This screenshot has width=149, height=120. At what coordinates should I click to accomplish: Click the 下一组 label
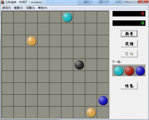point(117,62)
